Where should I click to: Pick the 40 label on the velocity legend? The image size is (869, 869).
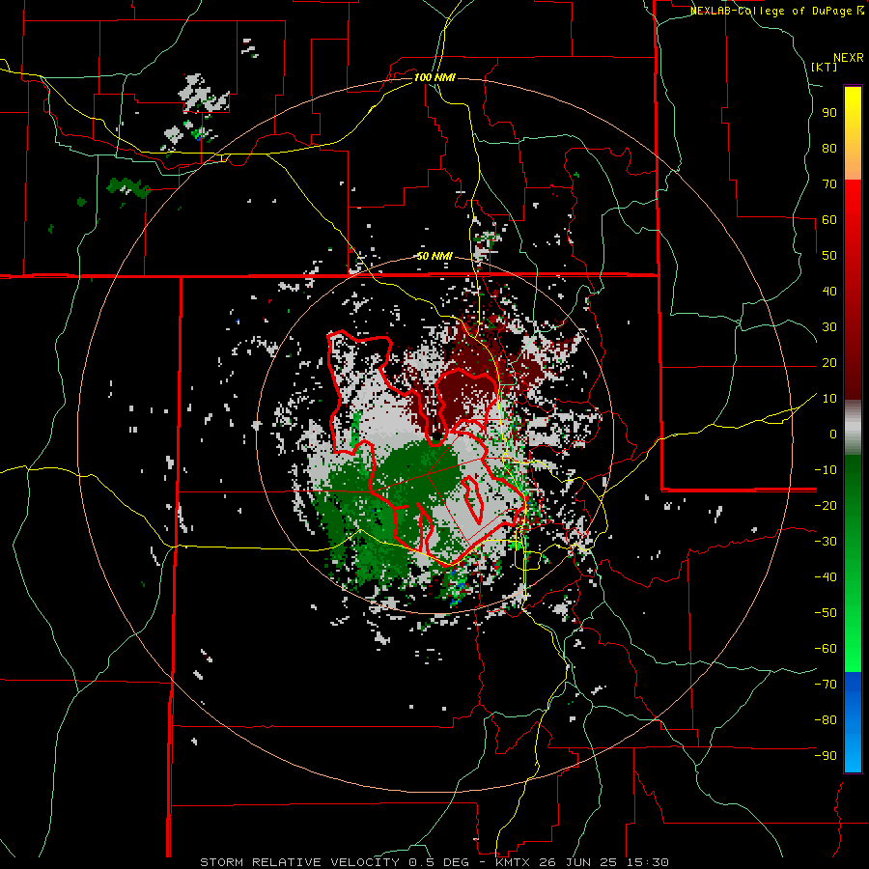coord(829,291)
